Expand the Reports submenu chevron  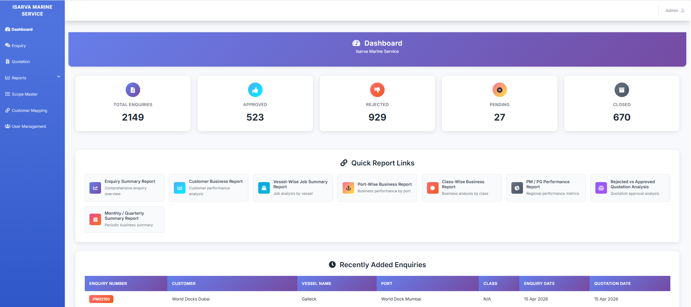[59, 77]
